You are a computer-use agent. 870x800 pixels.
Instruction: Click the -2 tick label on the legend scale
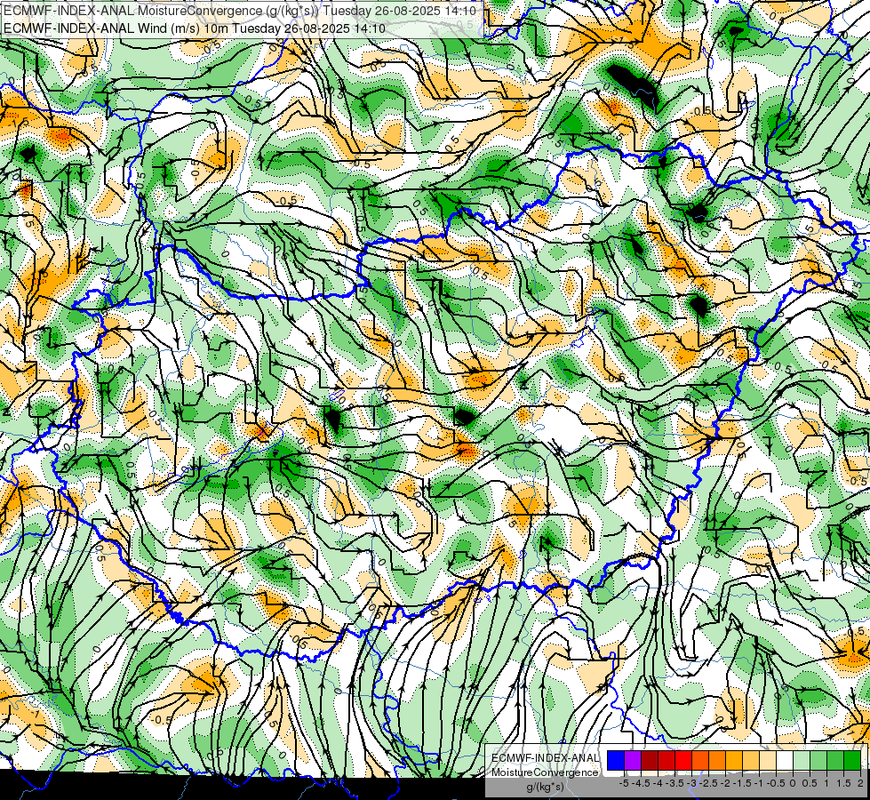tap(726, 783)
